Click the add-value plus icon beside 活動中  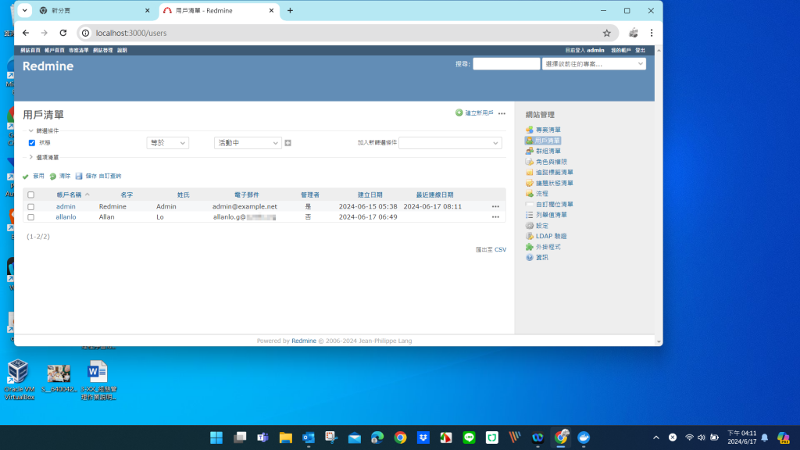[x=287, y=143]
